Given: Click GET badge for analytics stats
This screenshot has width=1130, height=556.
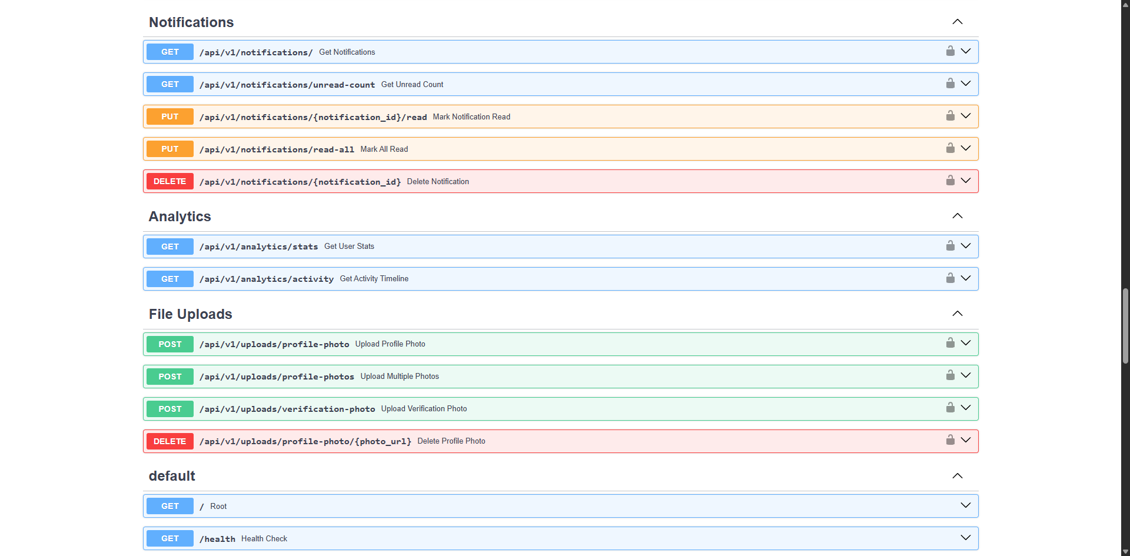Looking at the screenshot, I should 170,247.
